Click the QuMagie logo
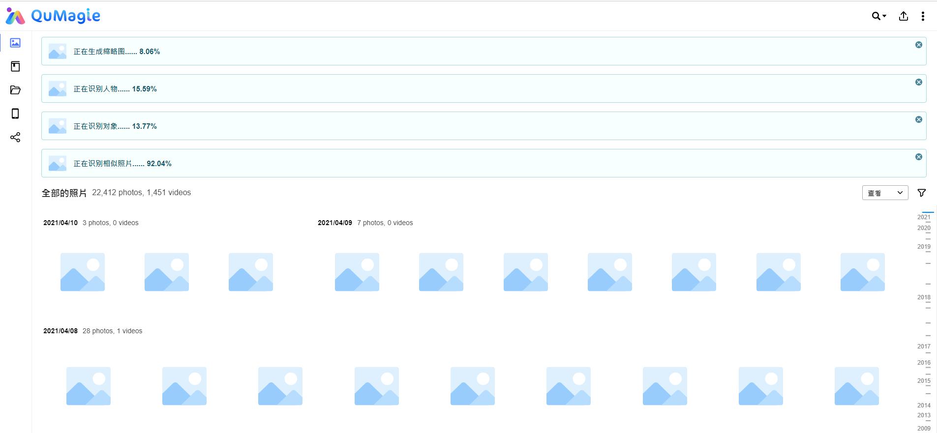 [53, 16]
